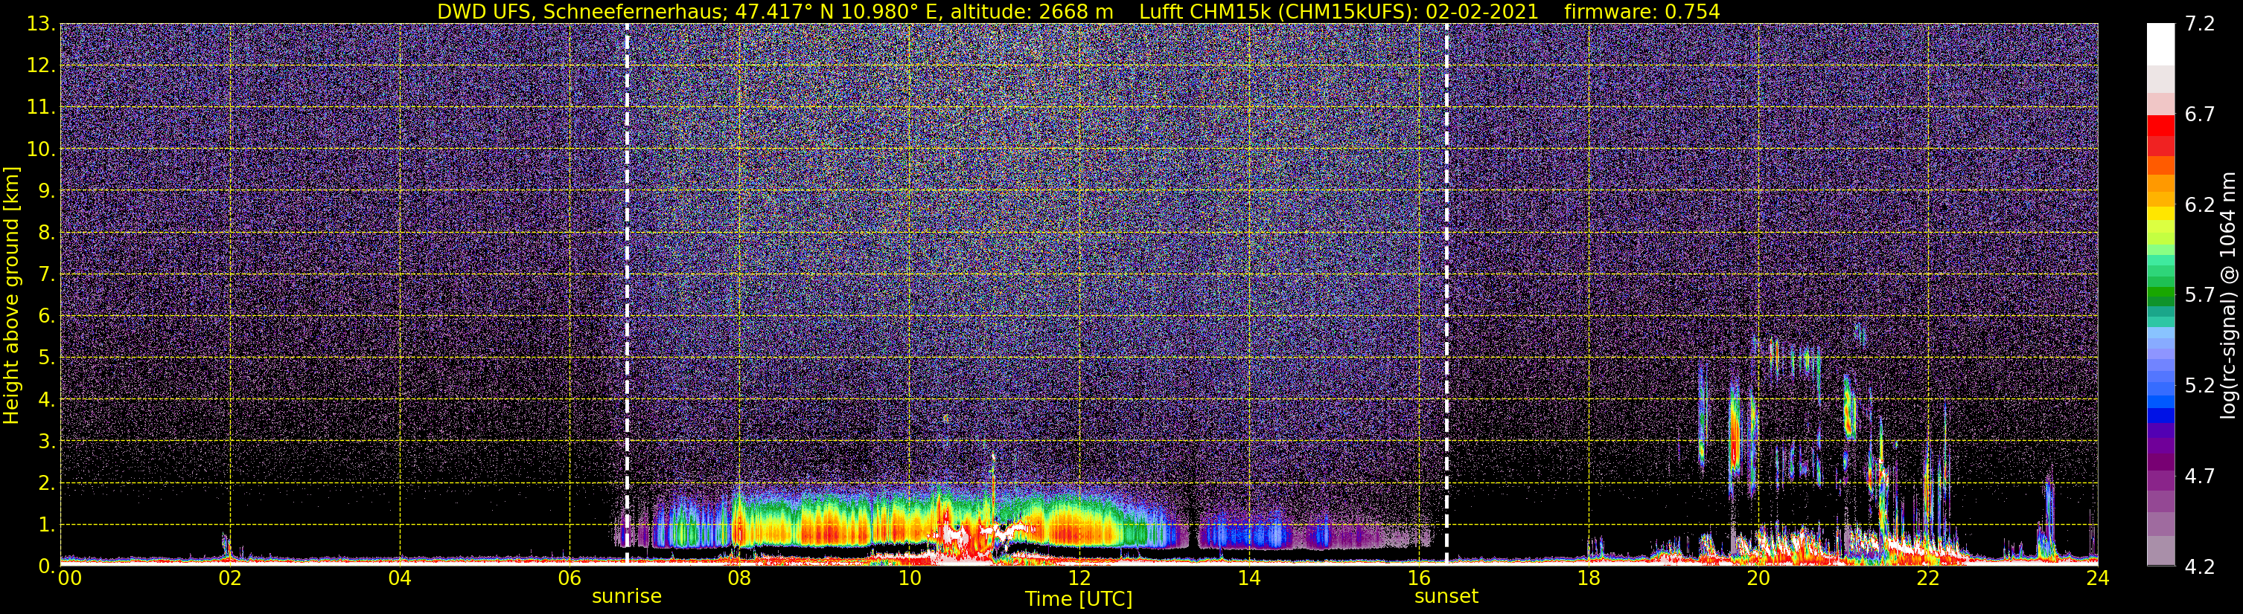The height and width of the screenshot is (614, 2243).
Task: Click the x-axis tick label '12'
Action: [x=1079, y=578]
